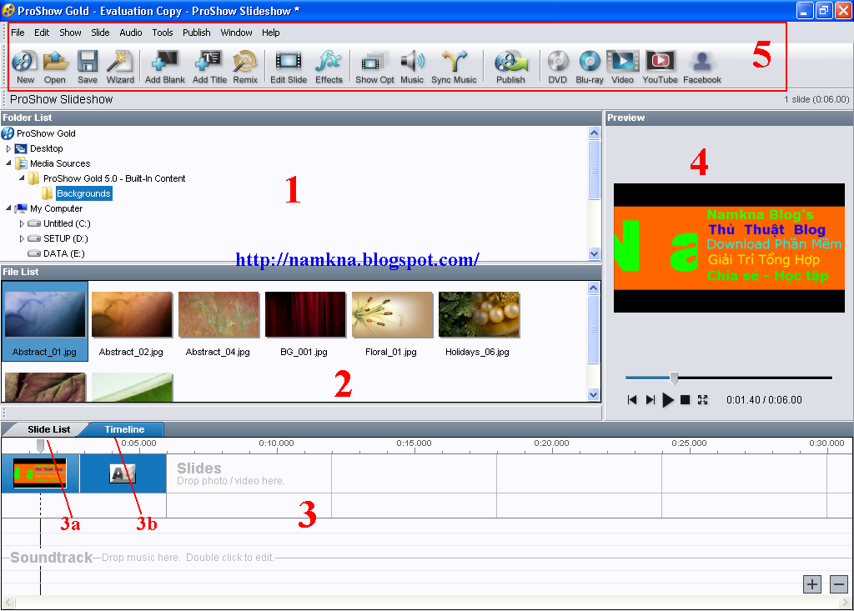This screenshot has width=854, height=611.
Task: Expand the SETUP (D:) drive
Action: 22,238
